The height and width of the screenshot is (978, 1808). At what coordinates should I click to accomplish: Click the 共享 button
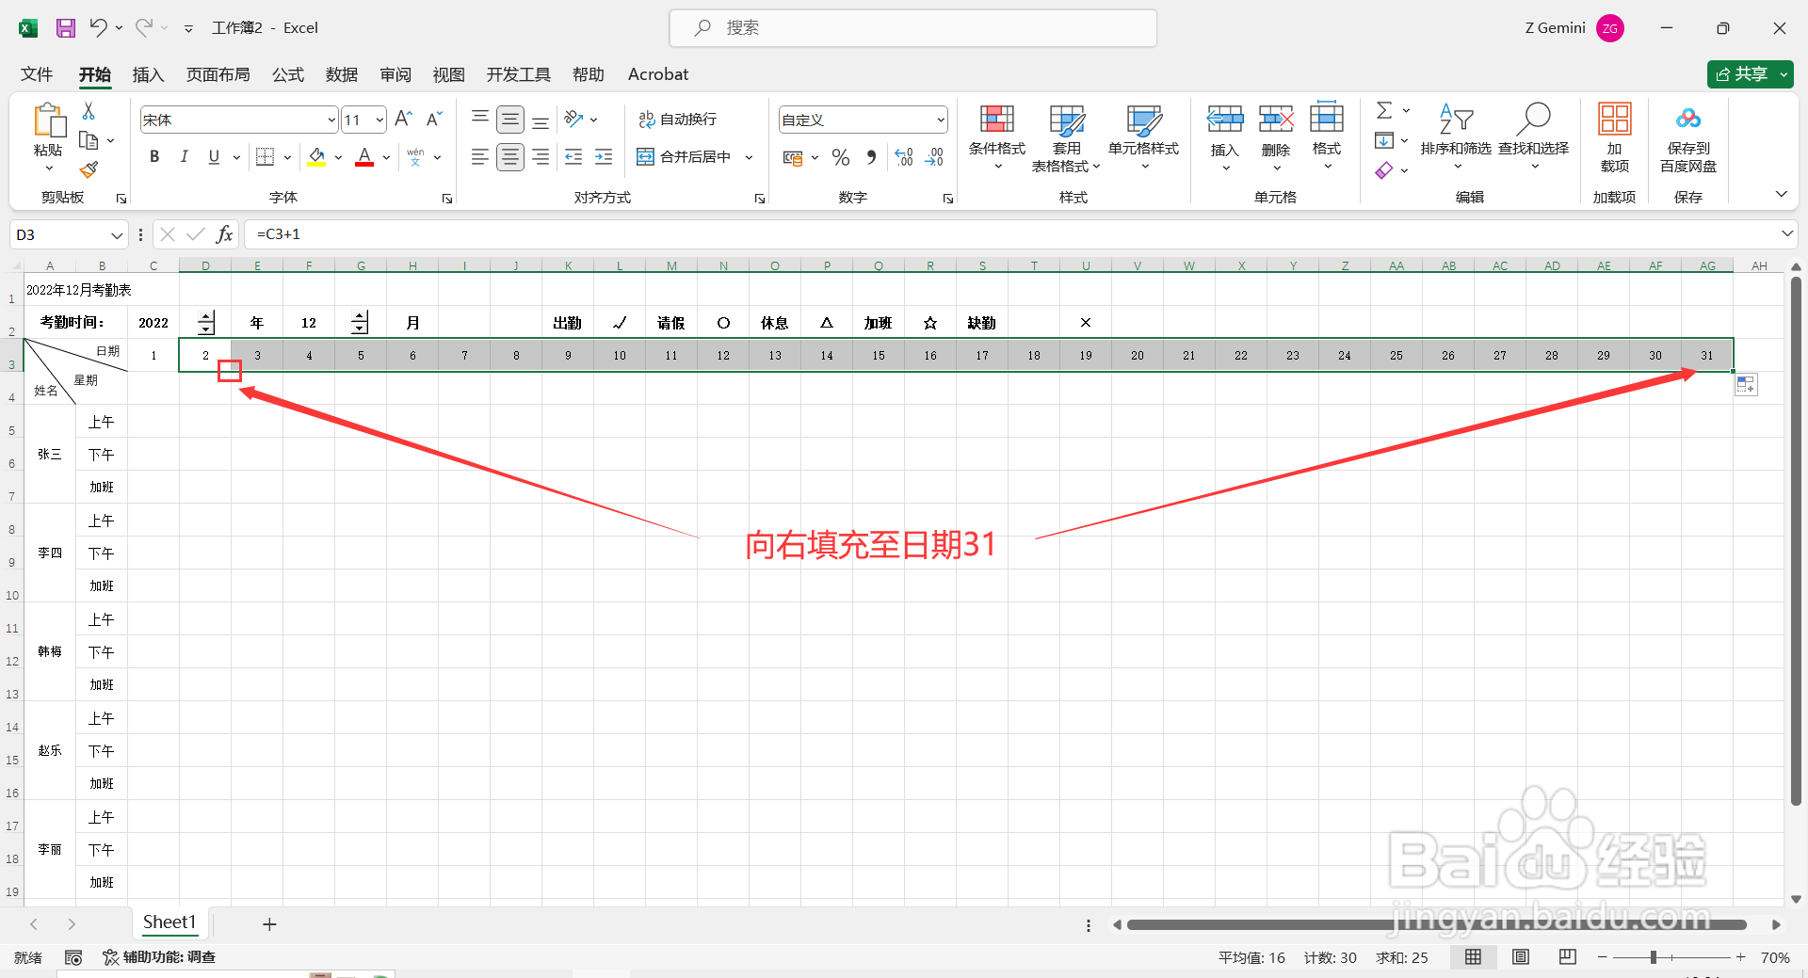[1749, 74]
